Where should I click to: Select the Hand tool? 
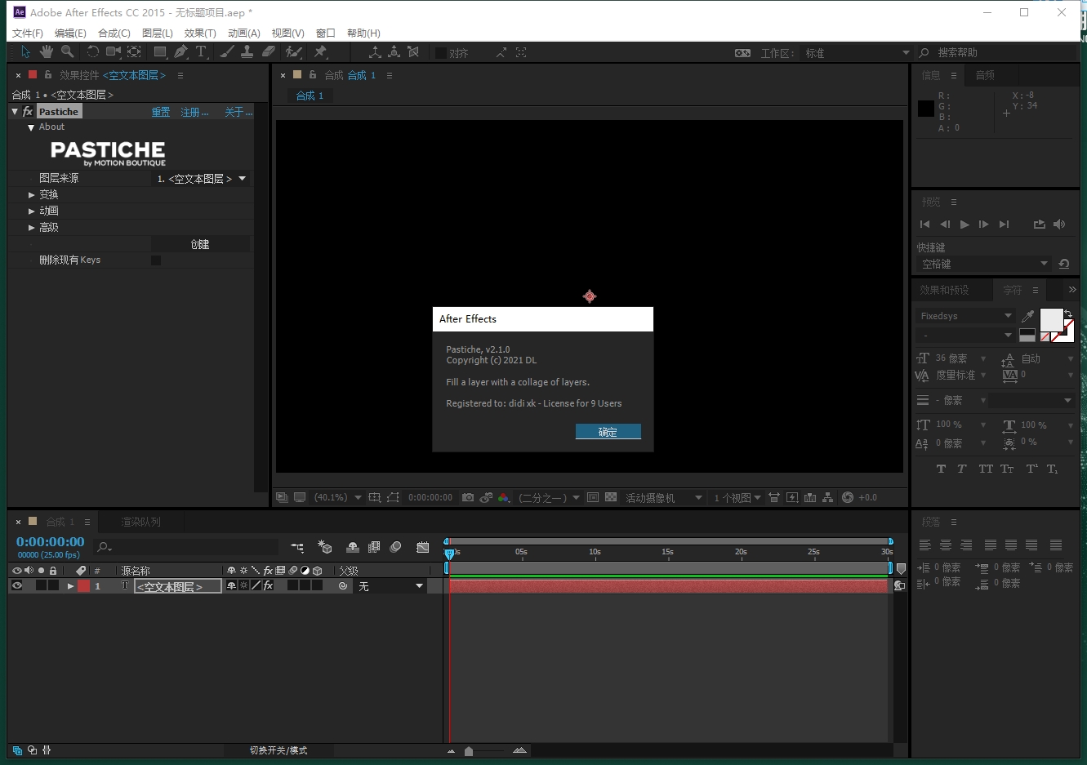(47, 51)
